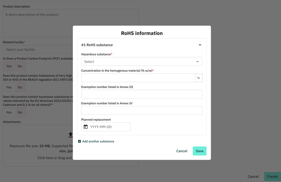The height and width of the screenshot is (182, 281).
Task: Click the plus icon to add substance
Action: (79, 142)
